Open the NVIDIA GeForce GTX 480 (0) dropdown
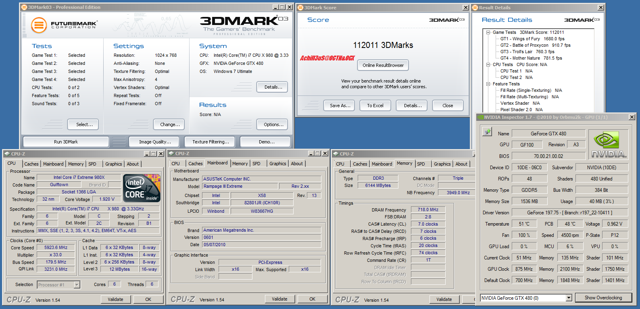The image size is (640, 309). 569,298
